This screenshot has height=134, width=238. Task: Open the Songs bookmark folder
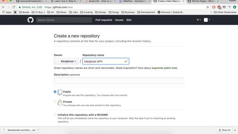114,12
